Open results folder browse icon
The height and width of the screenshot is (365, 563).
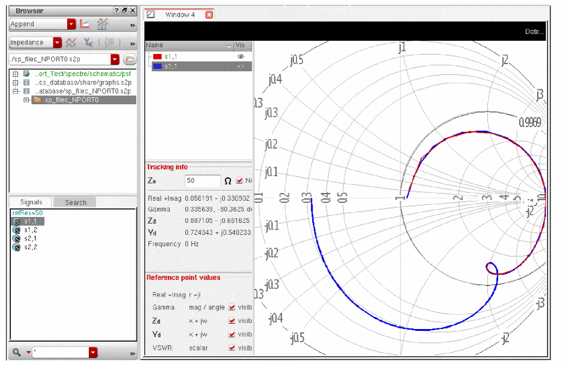click(x=129, y=59)
